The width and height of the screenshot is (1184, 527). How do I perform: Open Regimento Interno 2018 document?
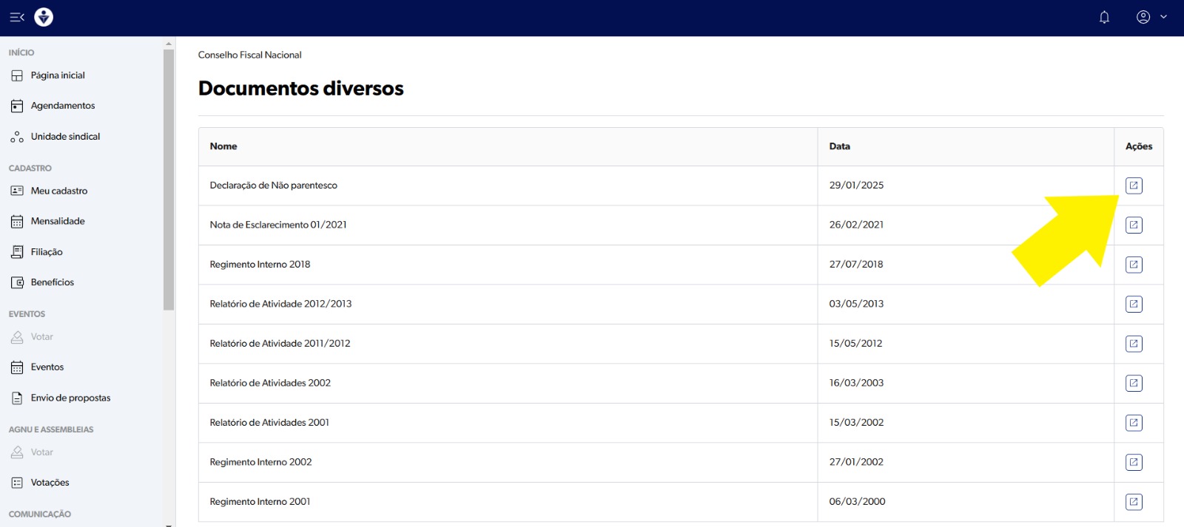click(1134, 265)
